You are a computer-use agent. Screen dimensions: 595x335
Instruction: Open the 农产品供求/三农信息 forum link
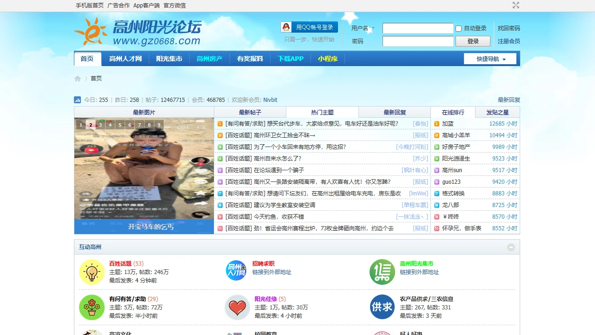(x=426, y=299)
